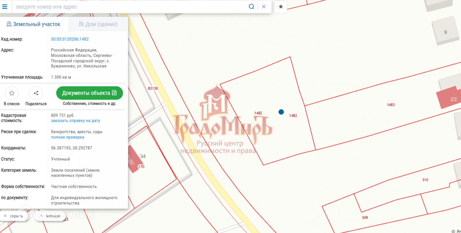This screenshot has height=233, width=461.
Task: Select parcel 1483 on the map
Action: click(x=391, y=105)
